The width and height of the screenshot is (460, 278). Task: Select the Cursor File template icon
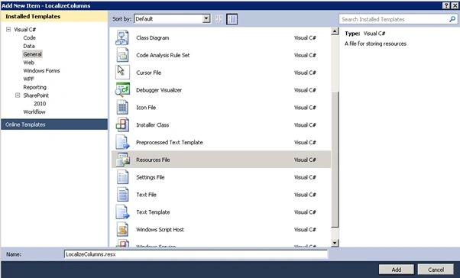(x=122, y=72)
